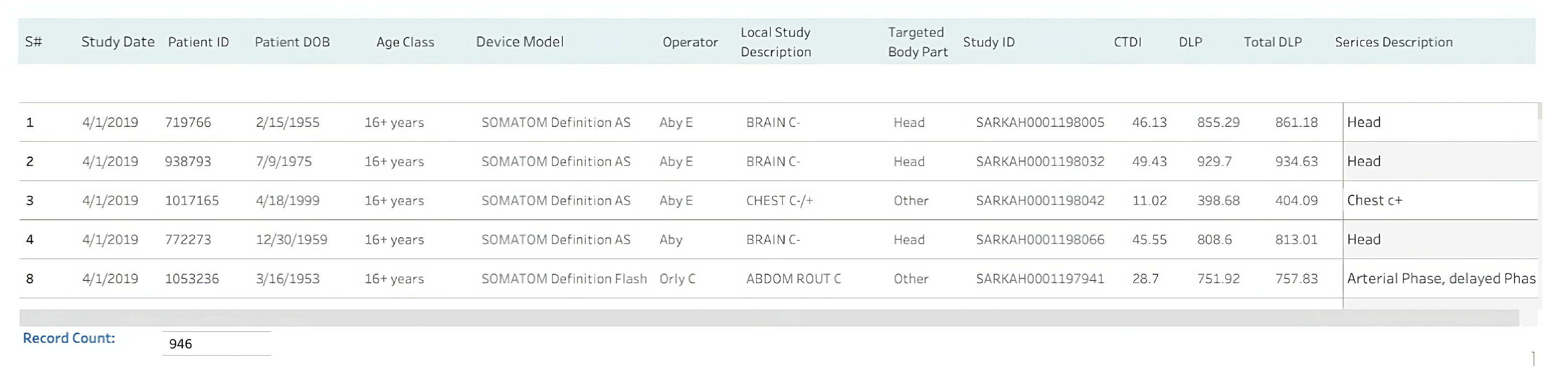Click the vertical scrollbar at table's right edge
The width and height of the screenshot is (1560, 382).
pos(1539,112)
